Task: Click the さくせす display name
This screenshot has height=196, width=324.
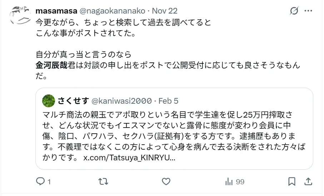Action: click(73, 101)
